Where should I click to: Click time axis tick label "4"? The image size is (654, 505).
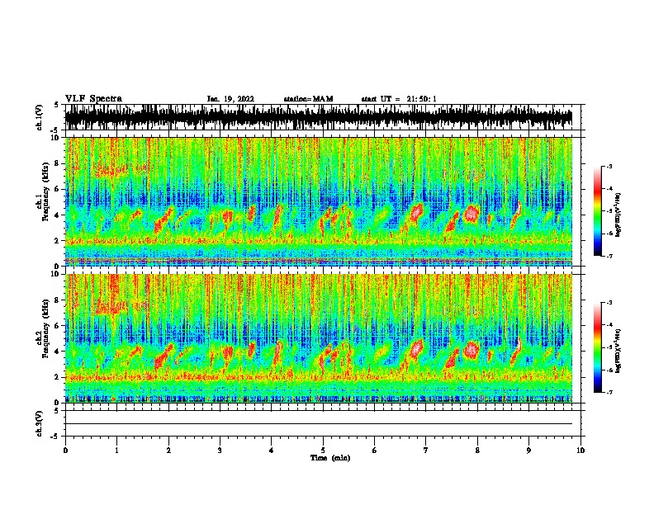[x=272, y=451]
